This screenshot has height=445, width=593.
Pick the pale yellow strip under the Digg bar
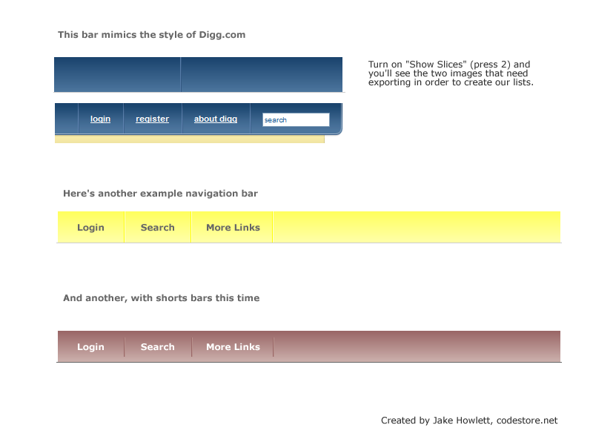point(190,139)
